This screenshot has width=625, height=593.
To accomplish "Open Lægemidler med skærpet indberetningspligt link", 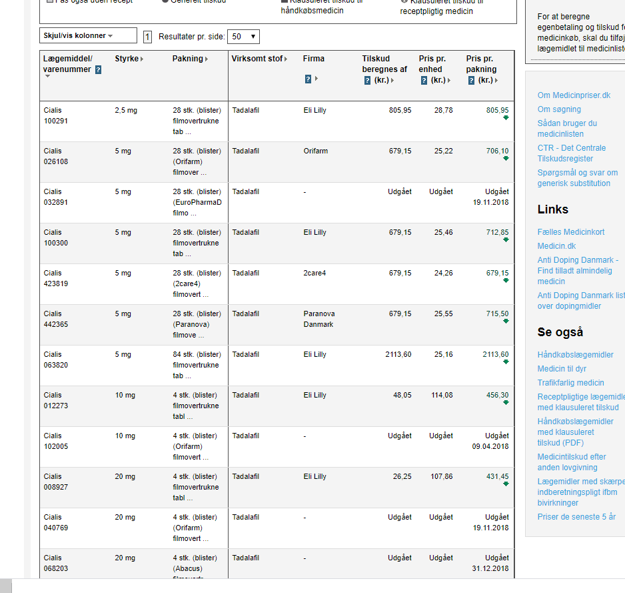I will pyautogui.click(x=581, y=492).
